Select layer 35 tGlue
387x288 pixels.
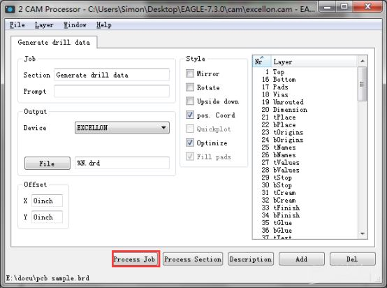305,222
